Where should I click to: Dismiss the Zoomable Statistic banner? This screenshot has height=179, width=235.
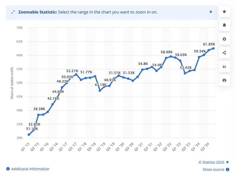(x=211, y=12)
